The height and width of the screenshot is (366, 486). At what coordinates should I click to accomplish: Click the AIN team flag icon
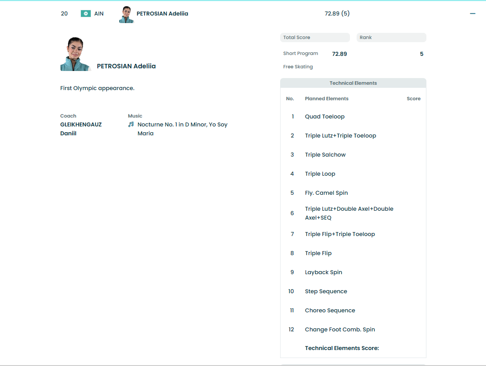pyautogui.click(x=85, y=14)
